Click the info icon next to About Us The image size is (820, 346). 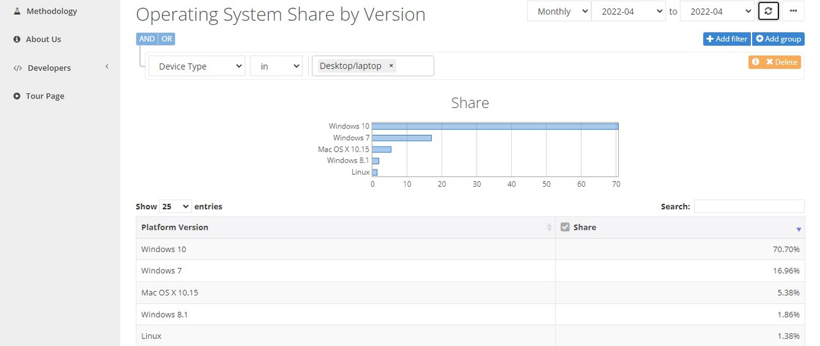coord(17,39)
